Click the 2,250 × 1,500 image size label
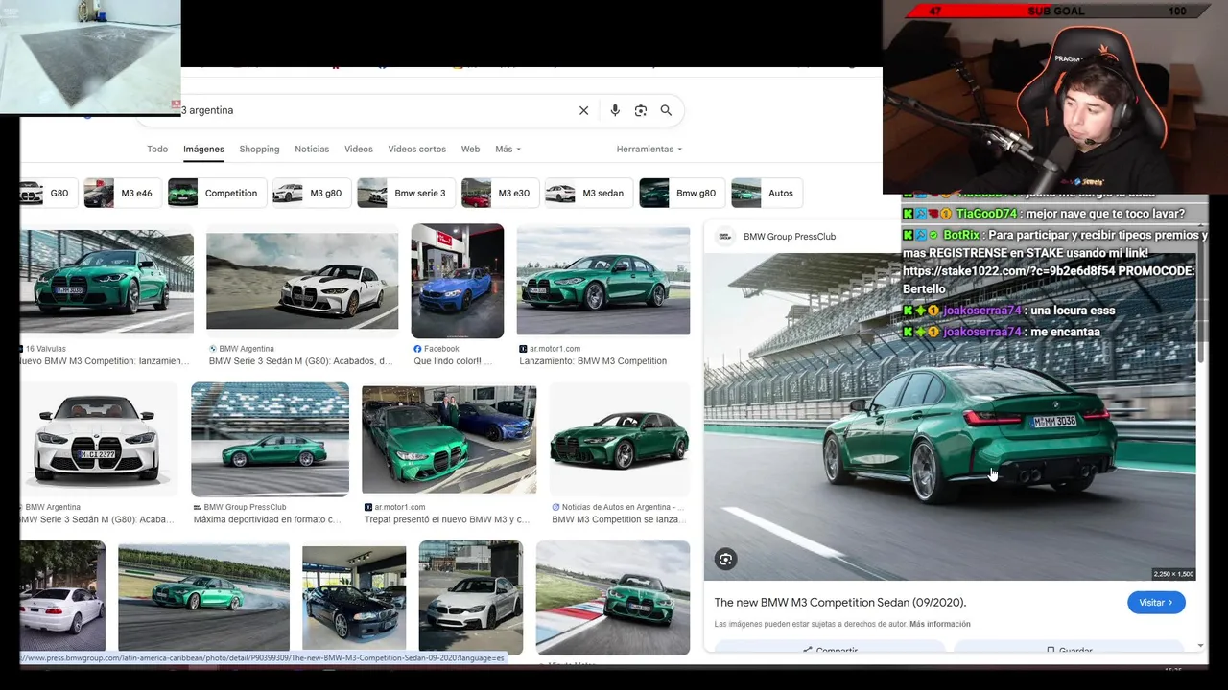The width and height of the screenshot is (1228, 690). tap(1173, 574)
